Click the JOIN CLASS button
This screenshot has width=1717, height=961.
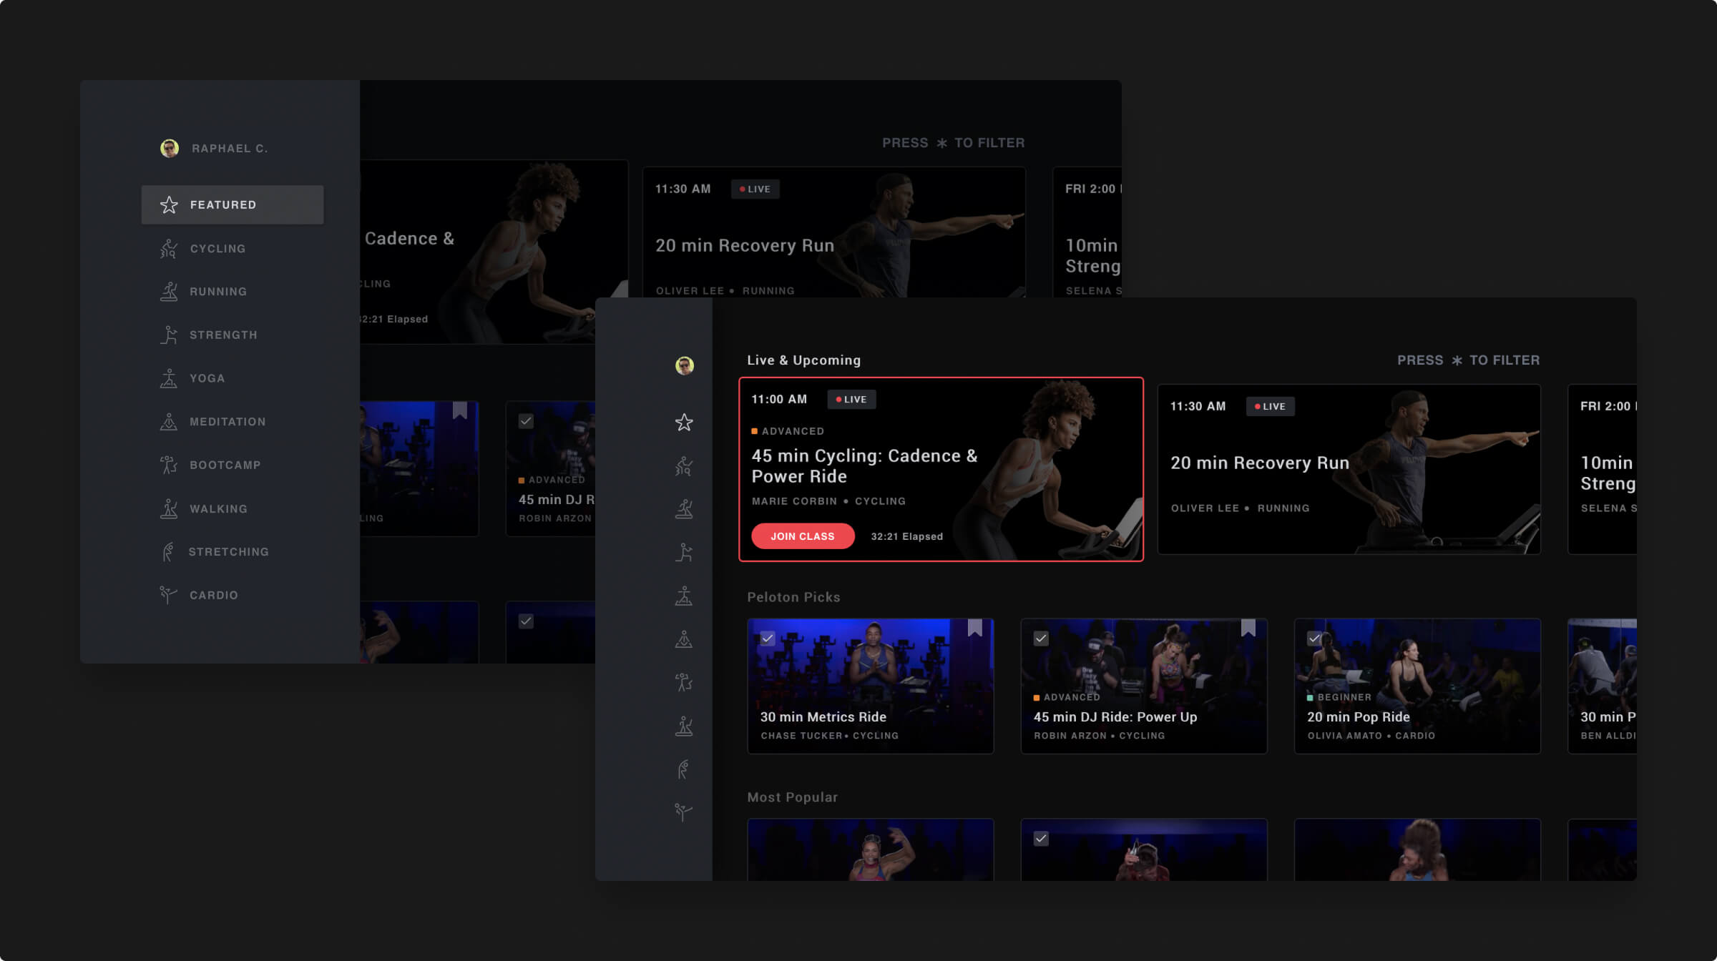803,536
